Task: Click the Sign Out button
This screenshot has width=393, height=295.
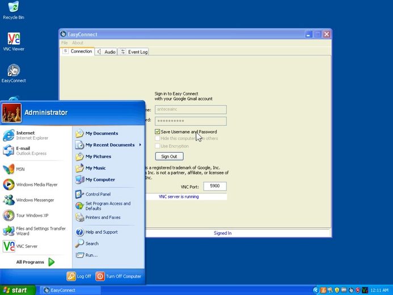Action: tap(169, 157)
